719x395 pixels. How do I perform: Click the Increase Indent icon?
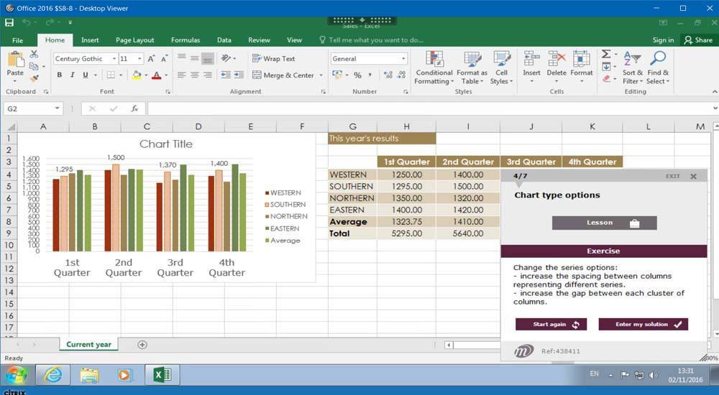pyautogui.click(x=239, y=75)
